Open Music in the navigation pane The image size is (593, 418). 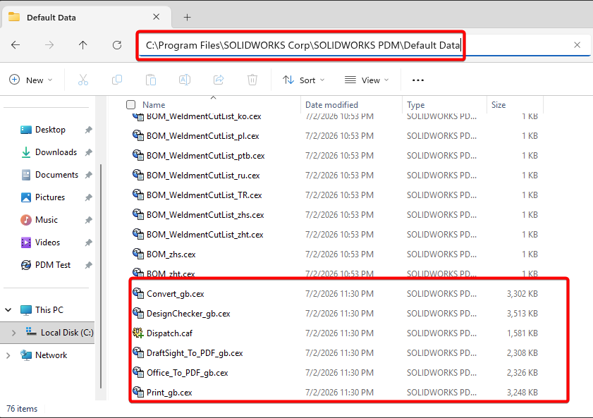coord(46,220)
